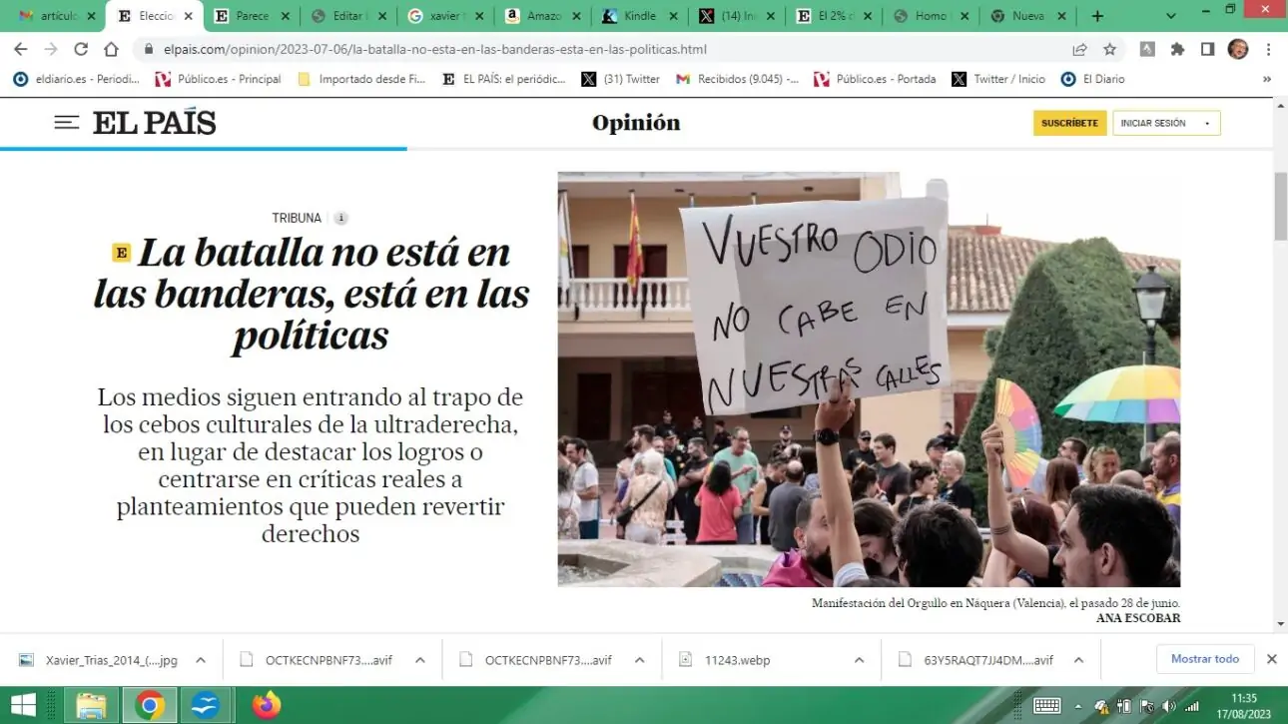Open the tab search chevron
This screenshot has width=1288, height=724.
(1171, 16)
